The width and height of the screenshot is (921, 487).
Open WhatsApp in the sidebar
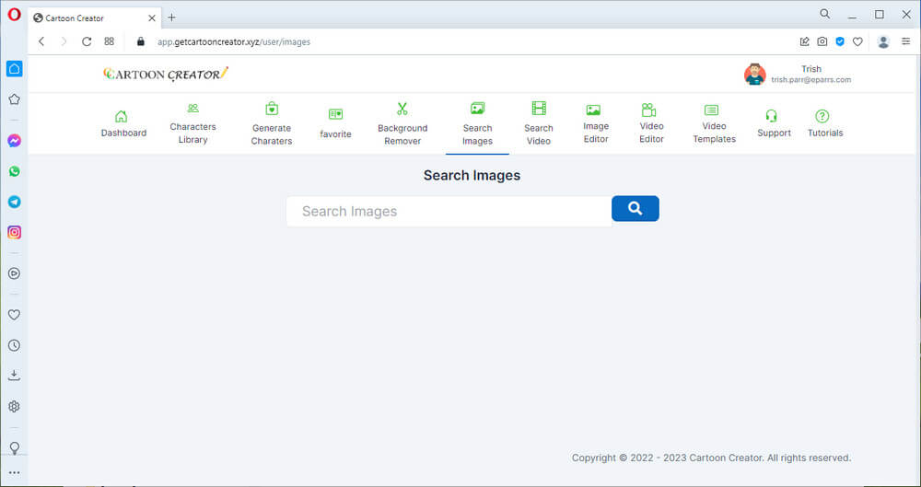[14, 171]
